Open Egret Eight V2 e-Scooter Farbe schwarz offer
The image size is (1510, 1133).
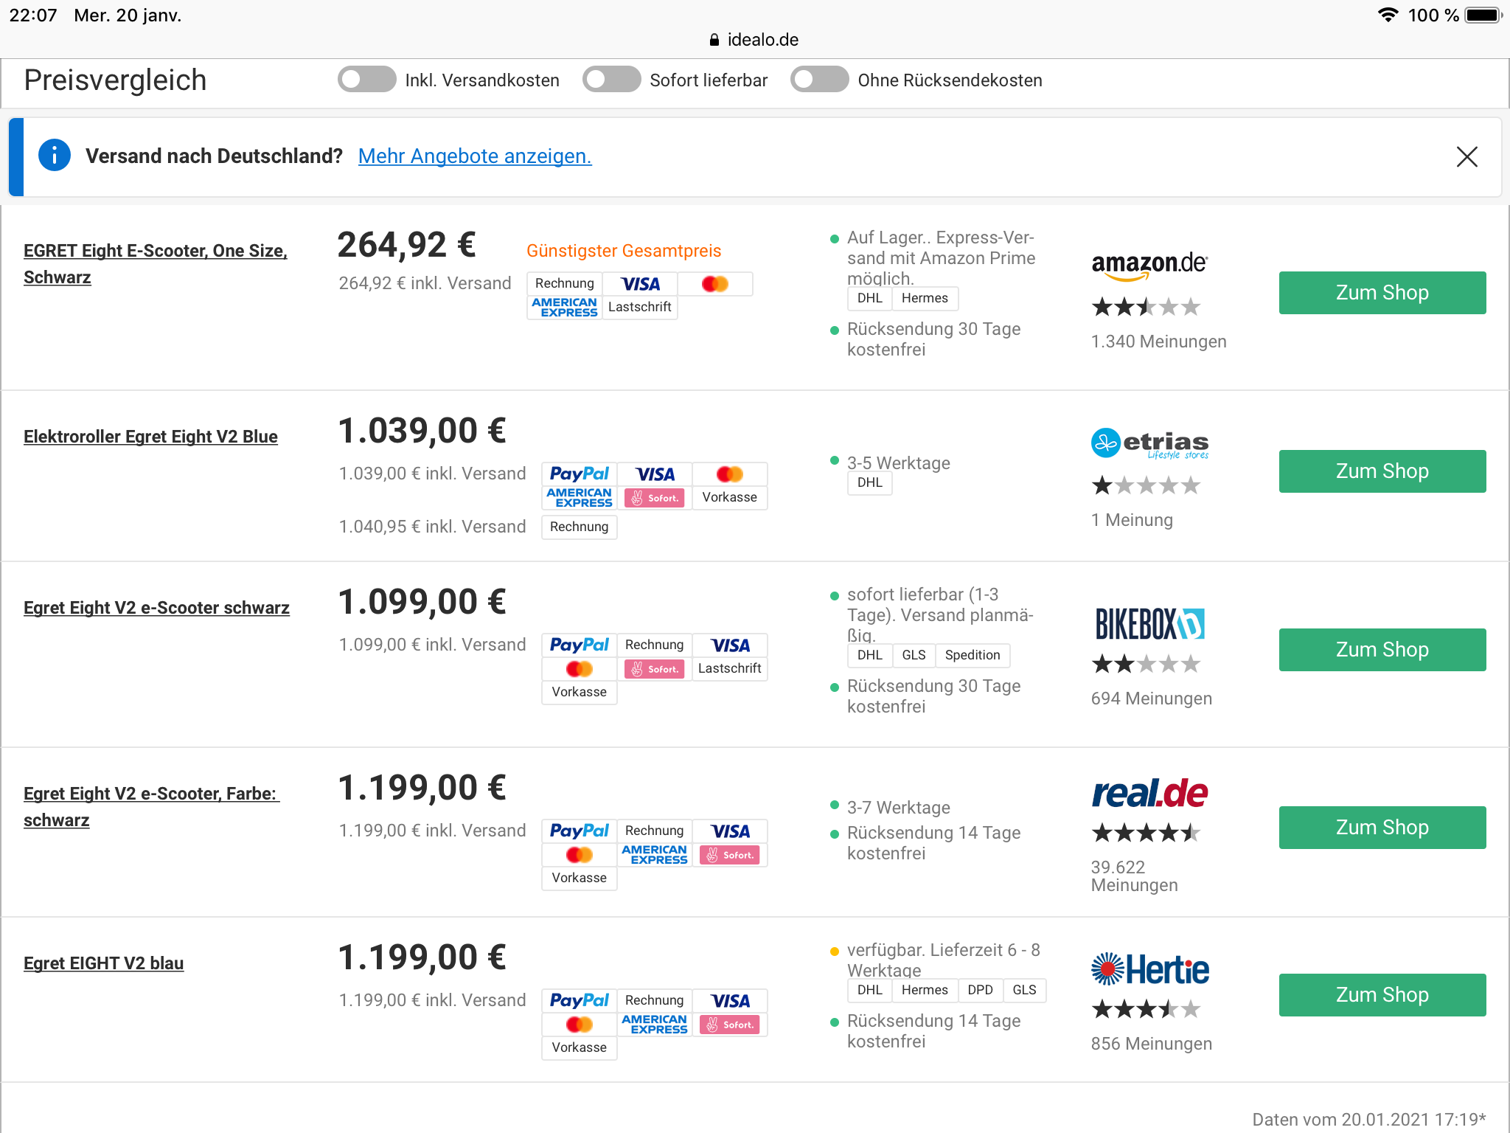click(152, 807)
